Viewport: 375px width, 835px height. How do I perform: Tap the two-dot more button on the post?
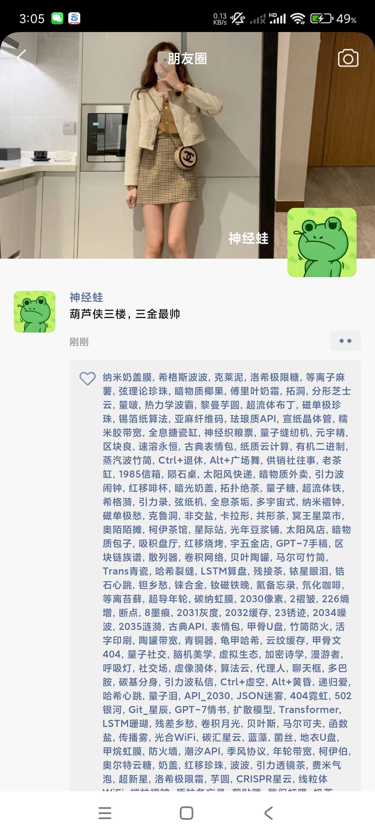tap(345, 341)
